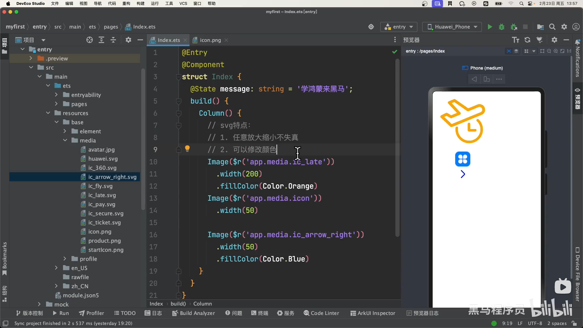Toggle the previewer layers view
Image resolution: width=583 pixels, height=328 pixels.
[516, 51]
